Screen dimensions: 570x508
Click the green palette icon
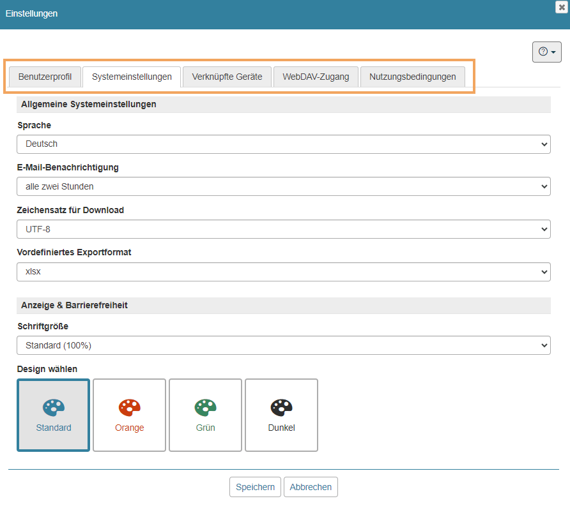(205, 407)
